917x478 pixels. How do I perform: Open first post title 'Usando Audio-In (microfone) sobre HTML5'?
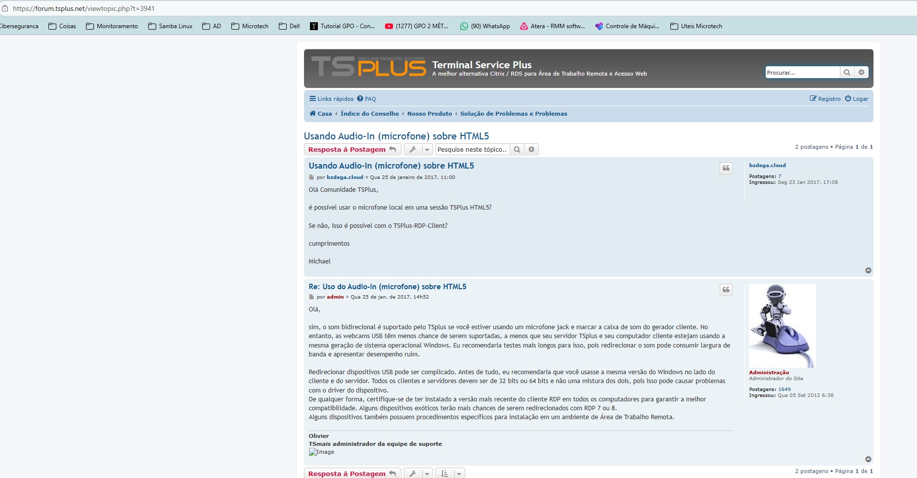(x=392, y=166)
